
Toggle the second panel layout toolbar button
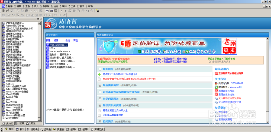[51, 11]
